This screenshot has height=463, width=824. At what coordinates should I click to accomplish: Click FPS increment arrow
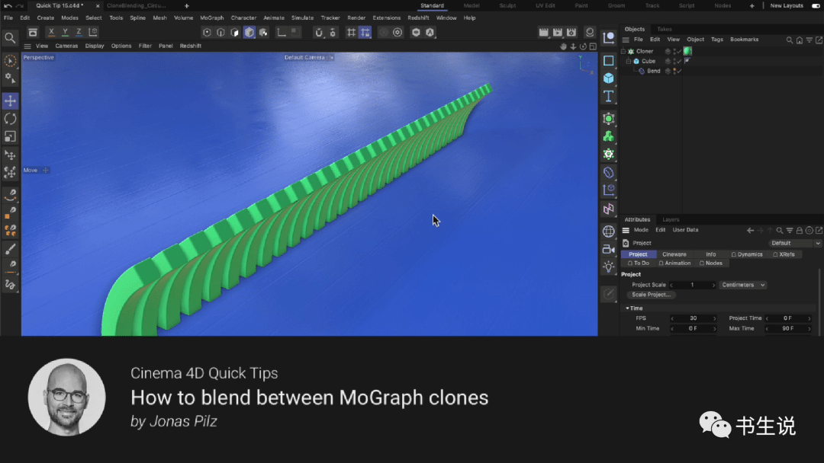pyautogui.click(x=714, y=318)
